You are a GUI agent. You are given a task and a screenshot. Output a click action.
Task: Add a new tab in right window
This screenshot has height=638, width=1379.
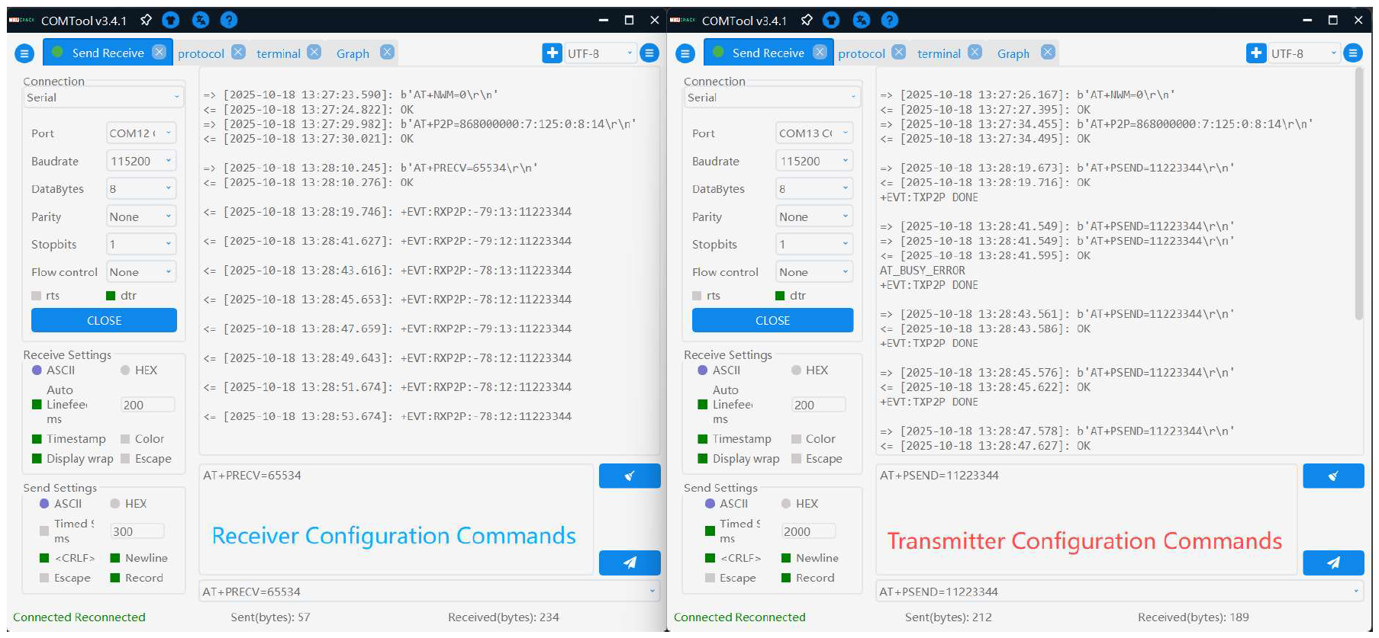pos(1255,53)
